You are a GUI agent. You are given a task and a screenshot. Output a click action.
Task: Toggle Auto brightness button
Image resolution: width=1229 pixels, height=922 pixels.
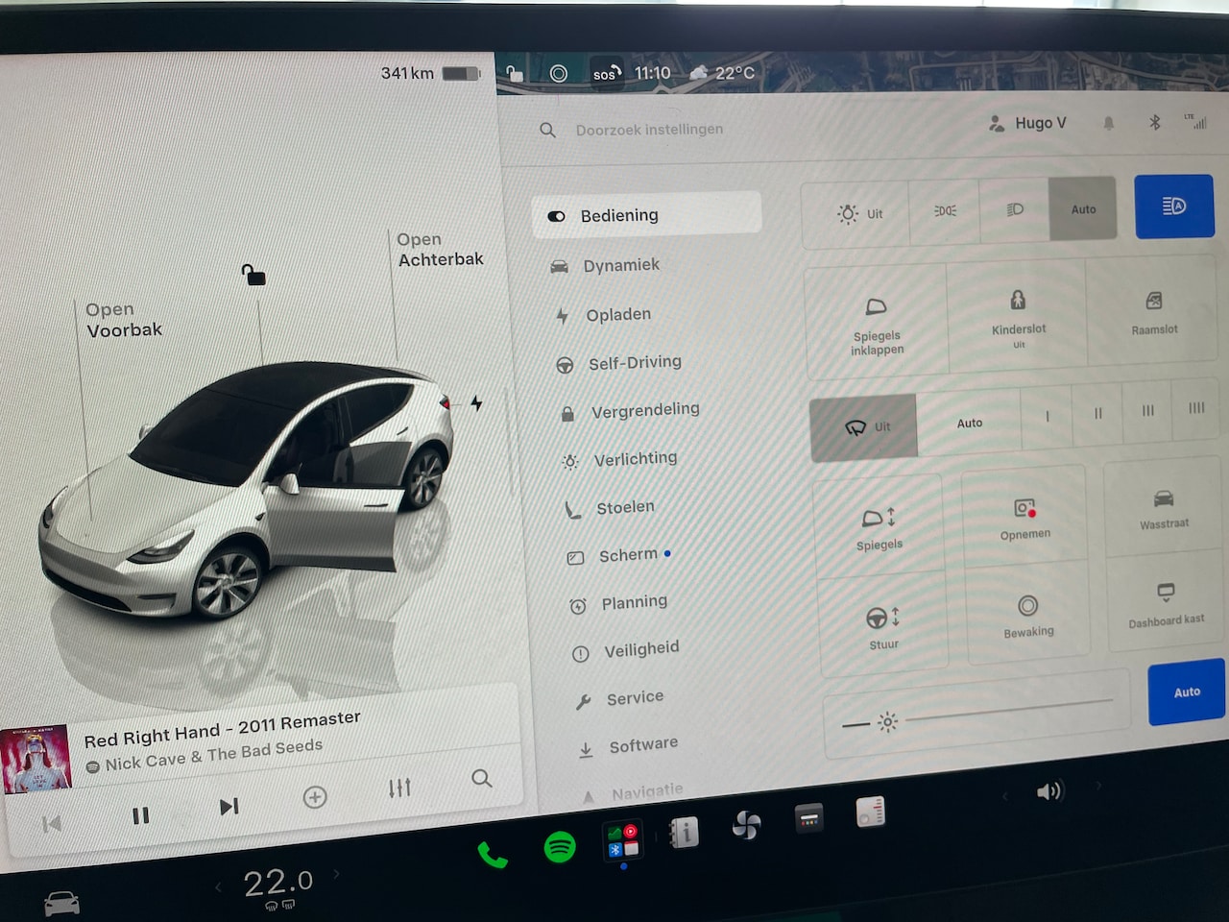(1187, 691)
